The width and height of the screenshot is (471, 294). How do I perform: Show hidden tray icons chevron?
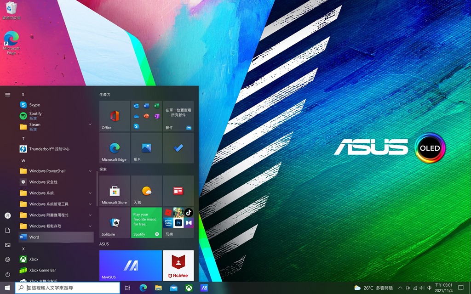[x=400, y=288]
